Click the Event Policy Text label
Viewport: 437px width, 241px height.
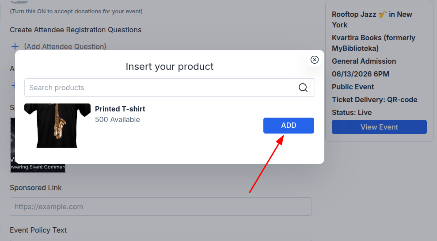click(x=38, y=230)
